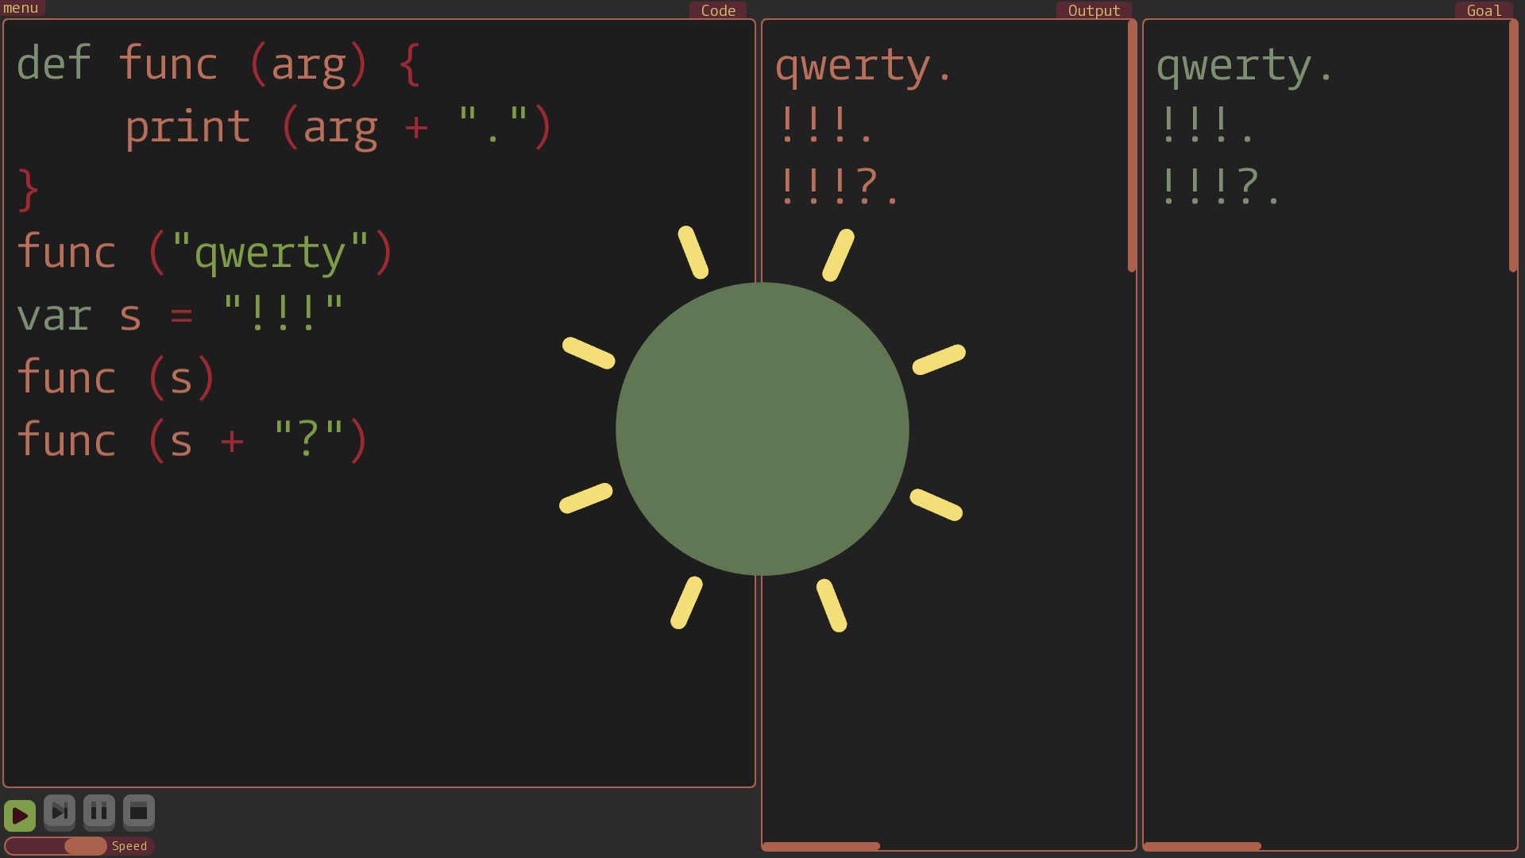Select the Goal panel tab
Screen dimensions: 1525x858
pyautogui.click(x=1484, y=10)
